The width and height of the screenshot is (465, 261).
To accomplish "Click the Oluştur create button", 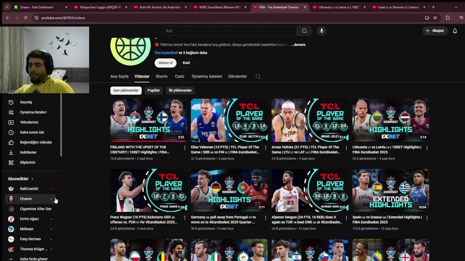I will [x=434, y=31].
